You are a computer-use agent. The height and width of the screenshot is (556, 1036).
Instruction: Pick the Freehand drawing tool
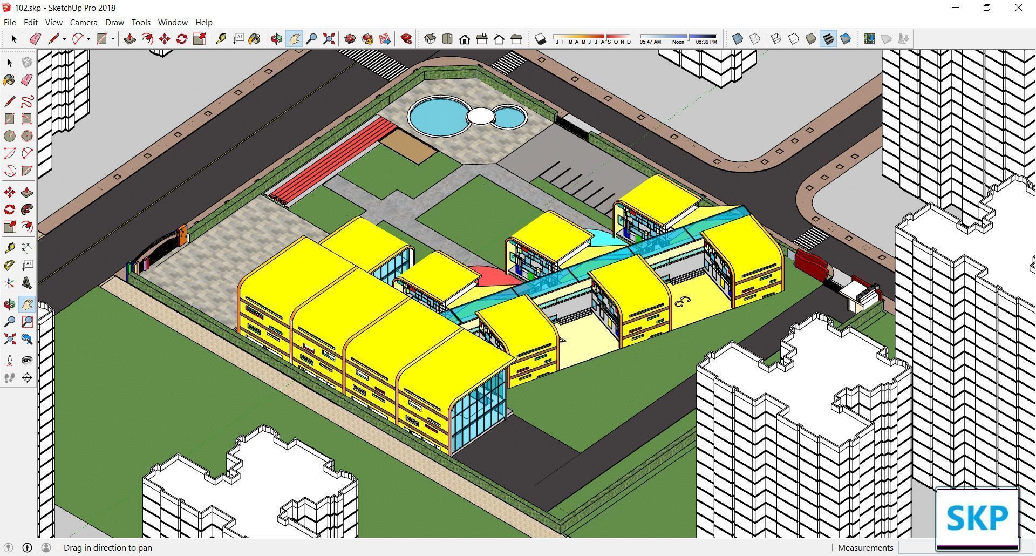pyautogui.click(x=26, y=101)
